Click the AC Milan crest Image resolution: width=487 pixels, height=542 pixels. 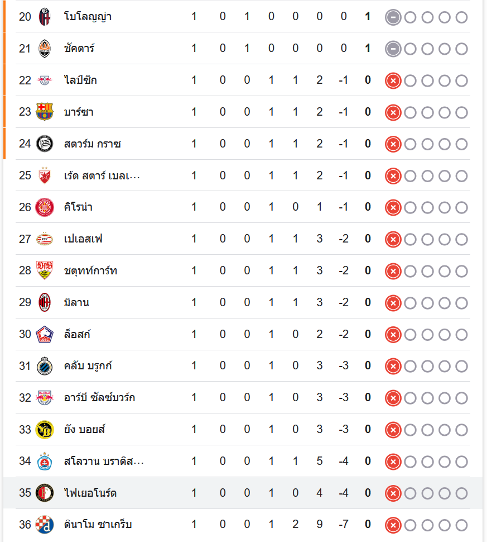pyautogui.click(x=44, y=303)
